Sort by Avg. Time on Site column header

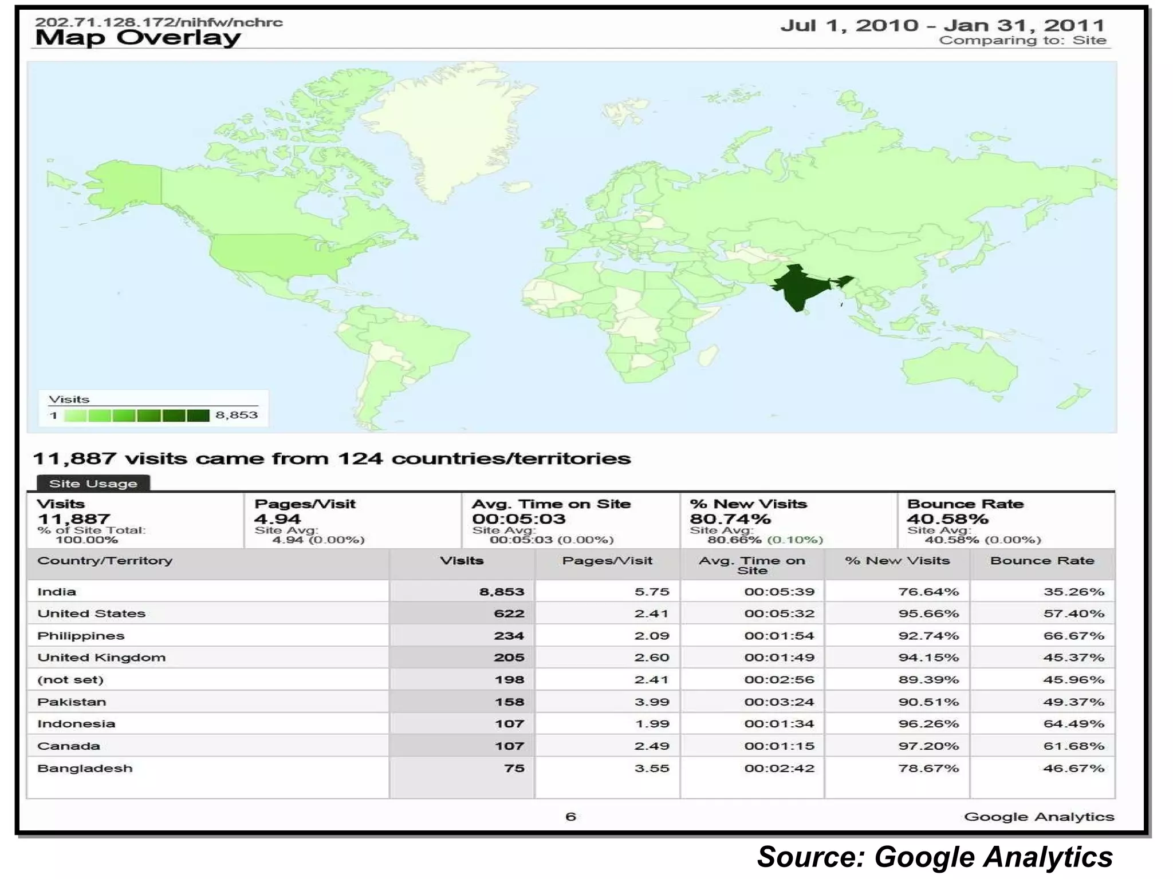point(752,565)
